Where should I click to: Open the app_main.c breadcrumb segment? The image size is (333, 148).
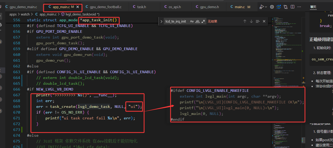[46, 14]
